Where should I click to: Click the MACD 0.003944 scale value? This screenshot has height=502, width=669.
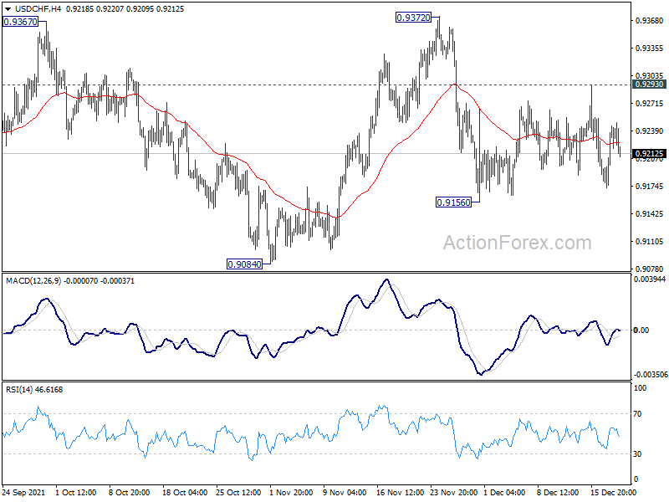pos(650,279)
